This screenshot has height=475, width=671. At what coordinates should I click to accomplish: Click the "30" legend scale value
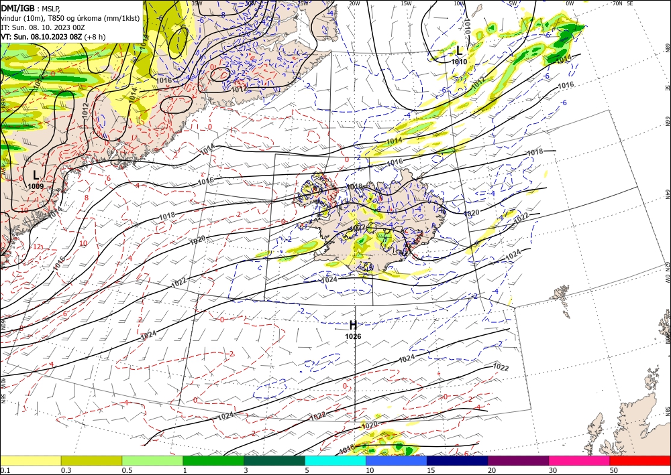point(552,470)
